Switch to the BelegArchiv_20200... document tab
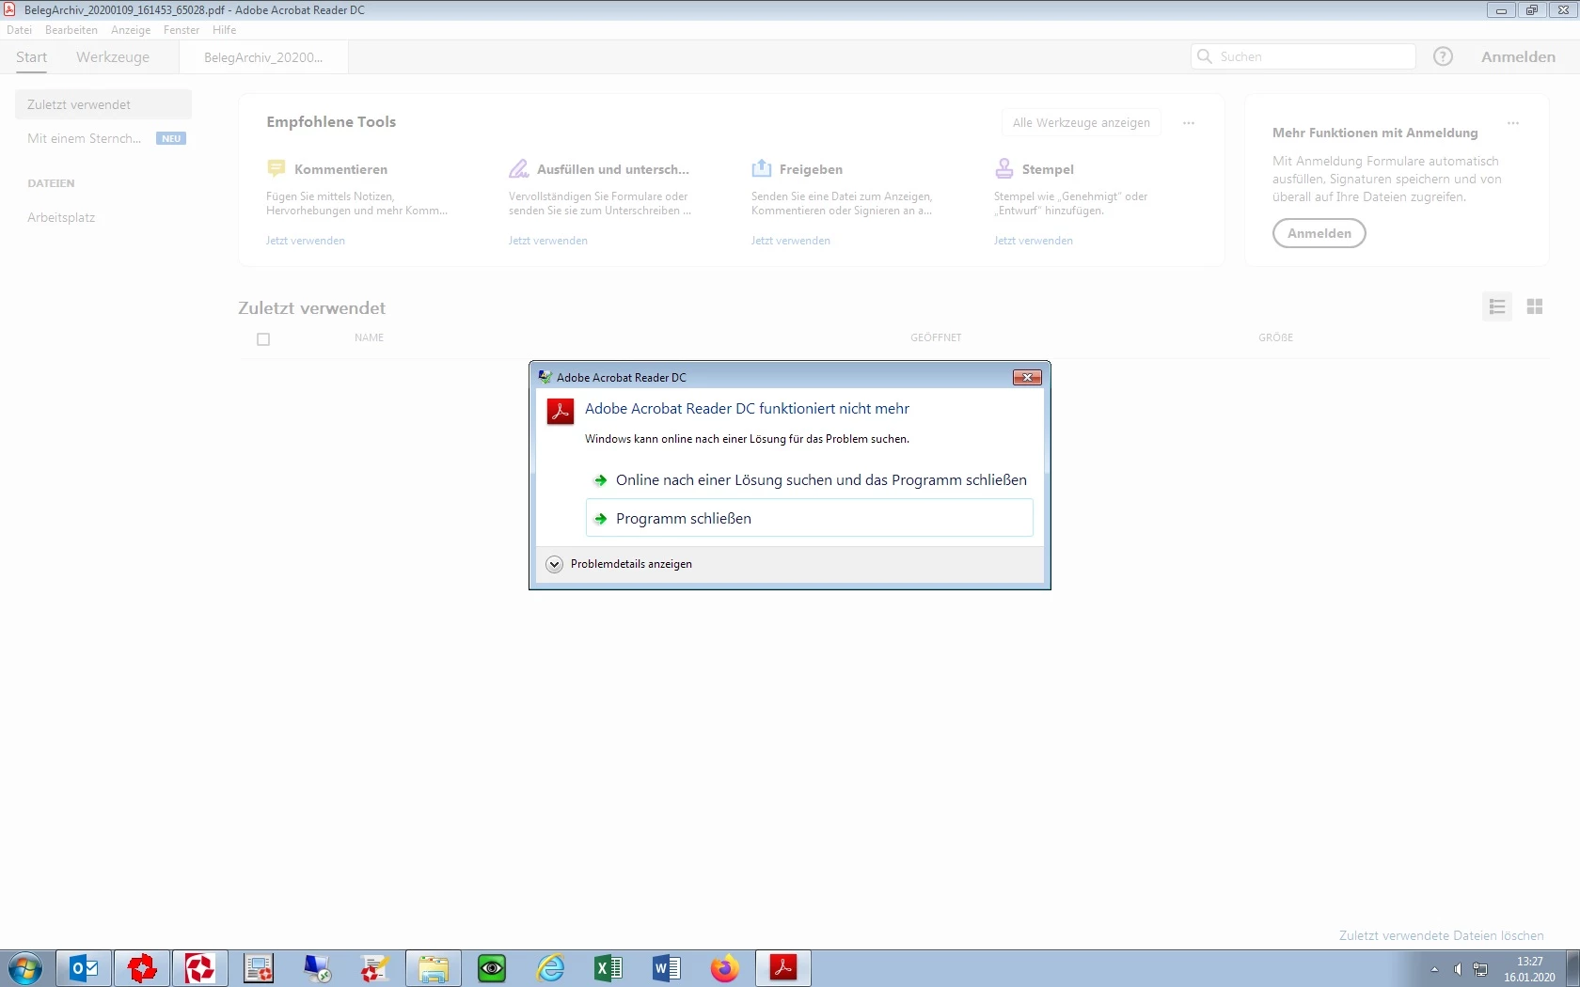1580x987 pixels. coord(263,57)
